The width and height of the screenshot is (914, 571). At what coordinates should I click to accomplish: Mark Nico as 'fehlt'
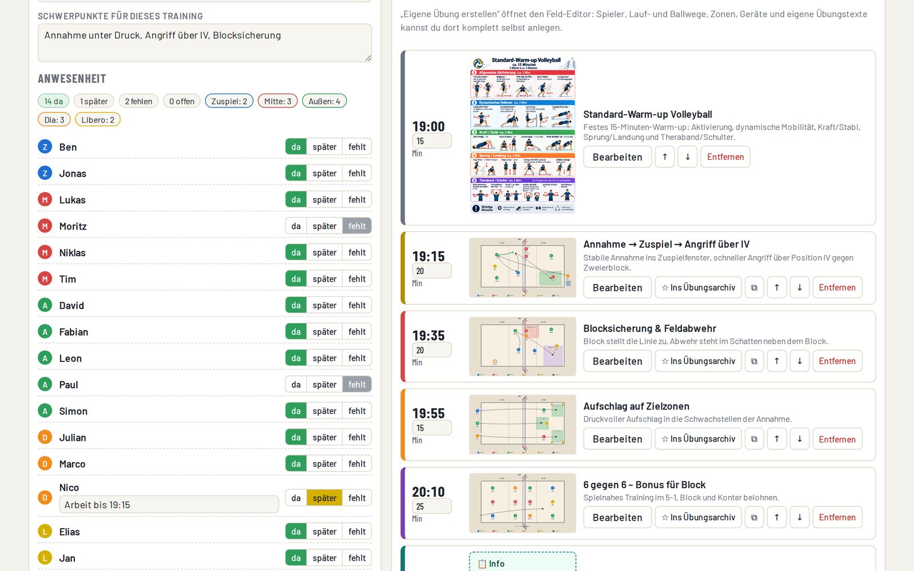[x=357, y=498]
